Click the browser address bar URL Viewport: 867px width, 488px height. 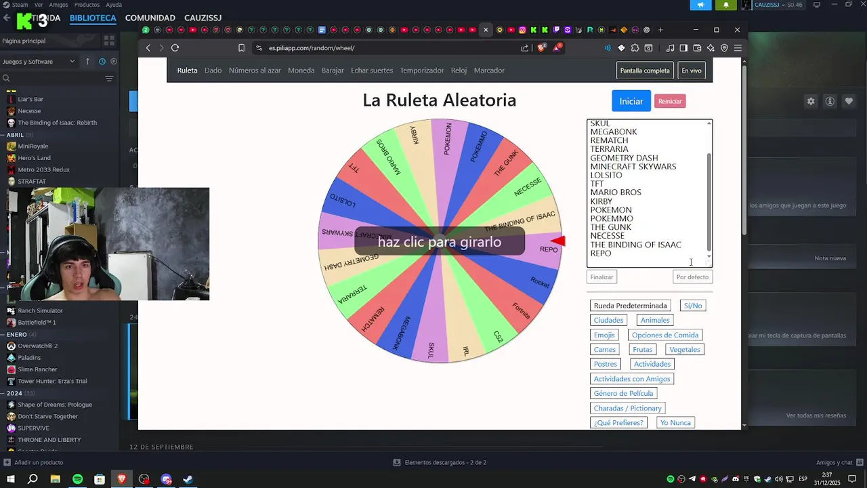pos(312,48)
